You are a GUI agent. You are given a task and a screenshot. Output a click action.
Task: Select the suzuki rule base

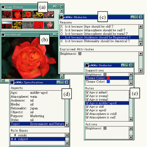(x=37, y=135)
